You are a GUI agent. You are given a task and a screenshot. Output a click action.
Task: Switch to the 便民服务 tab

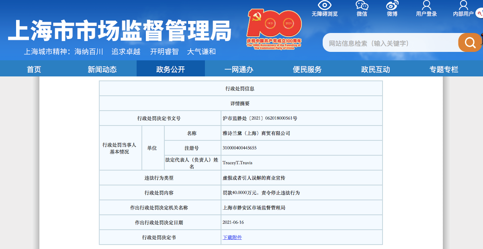tap(307, 69)
